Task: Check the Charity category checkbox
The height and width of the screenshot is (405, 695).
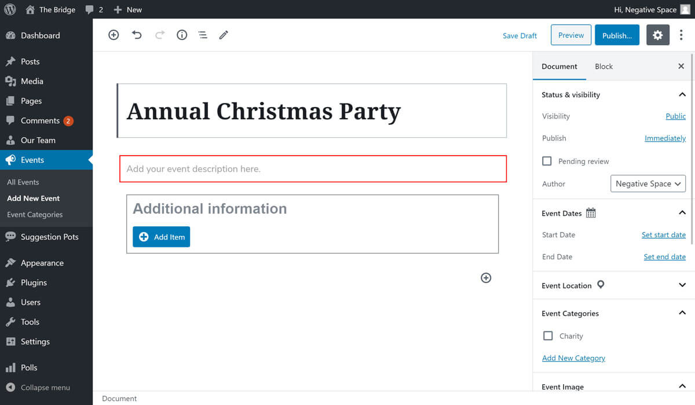Action: (548, 336)
